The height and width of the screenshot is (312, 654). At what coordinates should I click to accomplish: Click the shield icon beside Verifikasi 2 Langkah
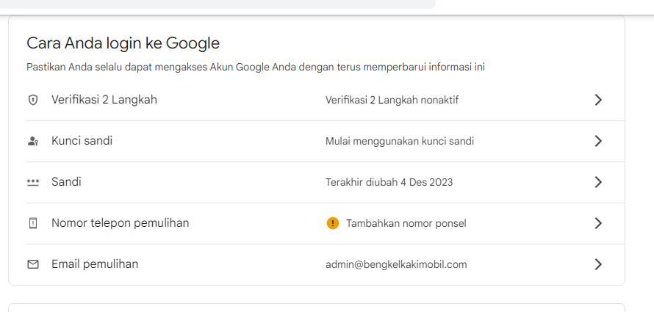(x=32, y=100)
